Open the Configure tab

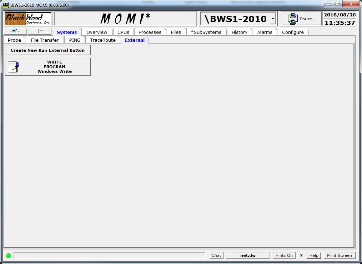point(293,32)
